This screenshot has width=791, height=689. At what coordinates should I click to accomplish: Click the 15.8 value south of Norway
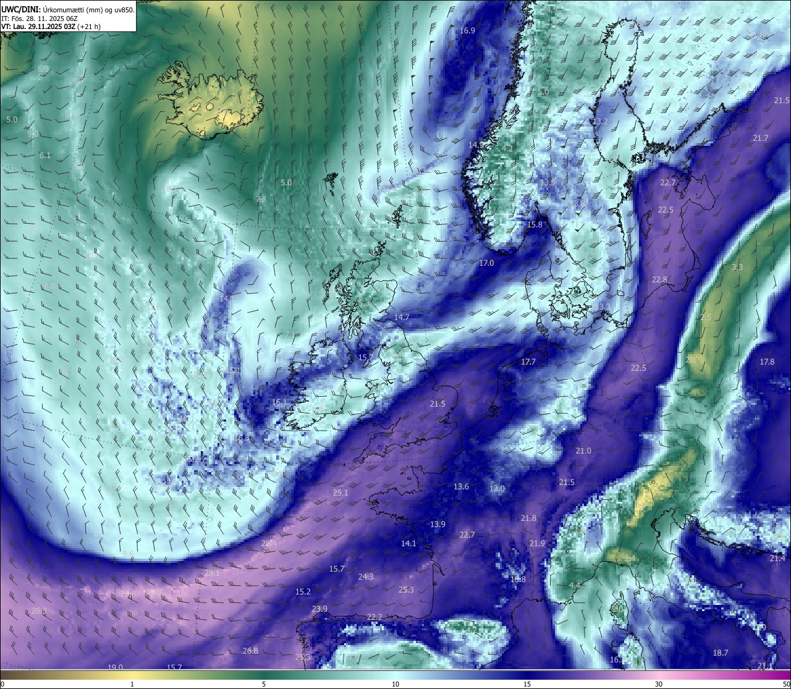535,225
